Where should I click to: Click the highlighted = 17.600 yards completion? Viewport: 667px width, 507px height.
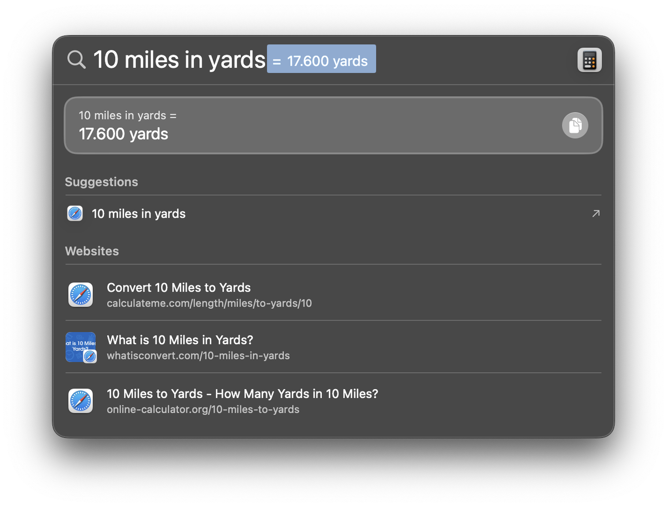click(x=321, y=59)
